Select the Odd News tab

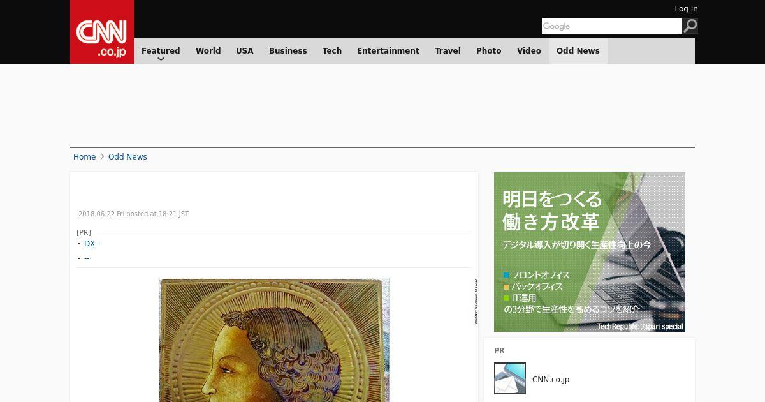click(x=578, y=51)
